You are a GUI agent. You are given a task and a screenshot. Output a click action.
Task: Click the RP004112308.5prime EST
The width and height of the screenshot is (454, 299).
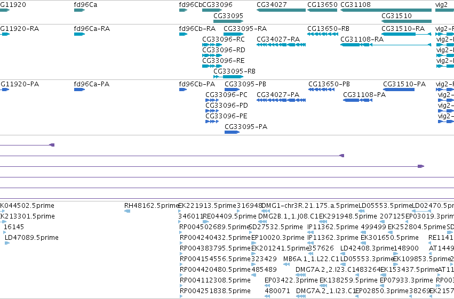point(181,286)
